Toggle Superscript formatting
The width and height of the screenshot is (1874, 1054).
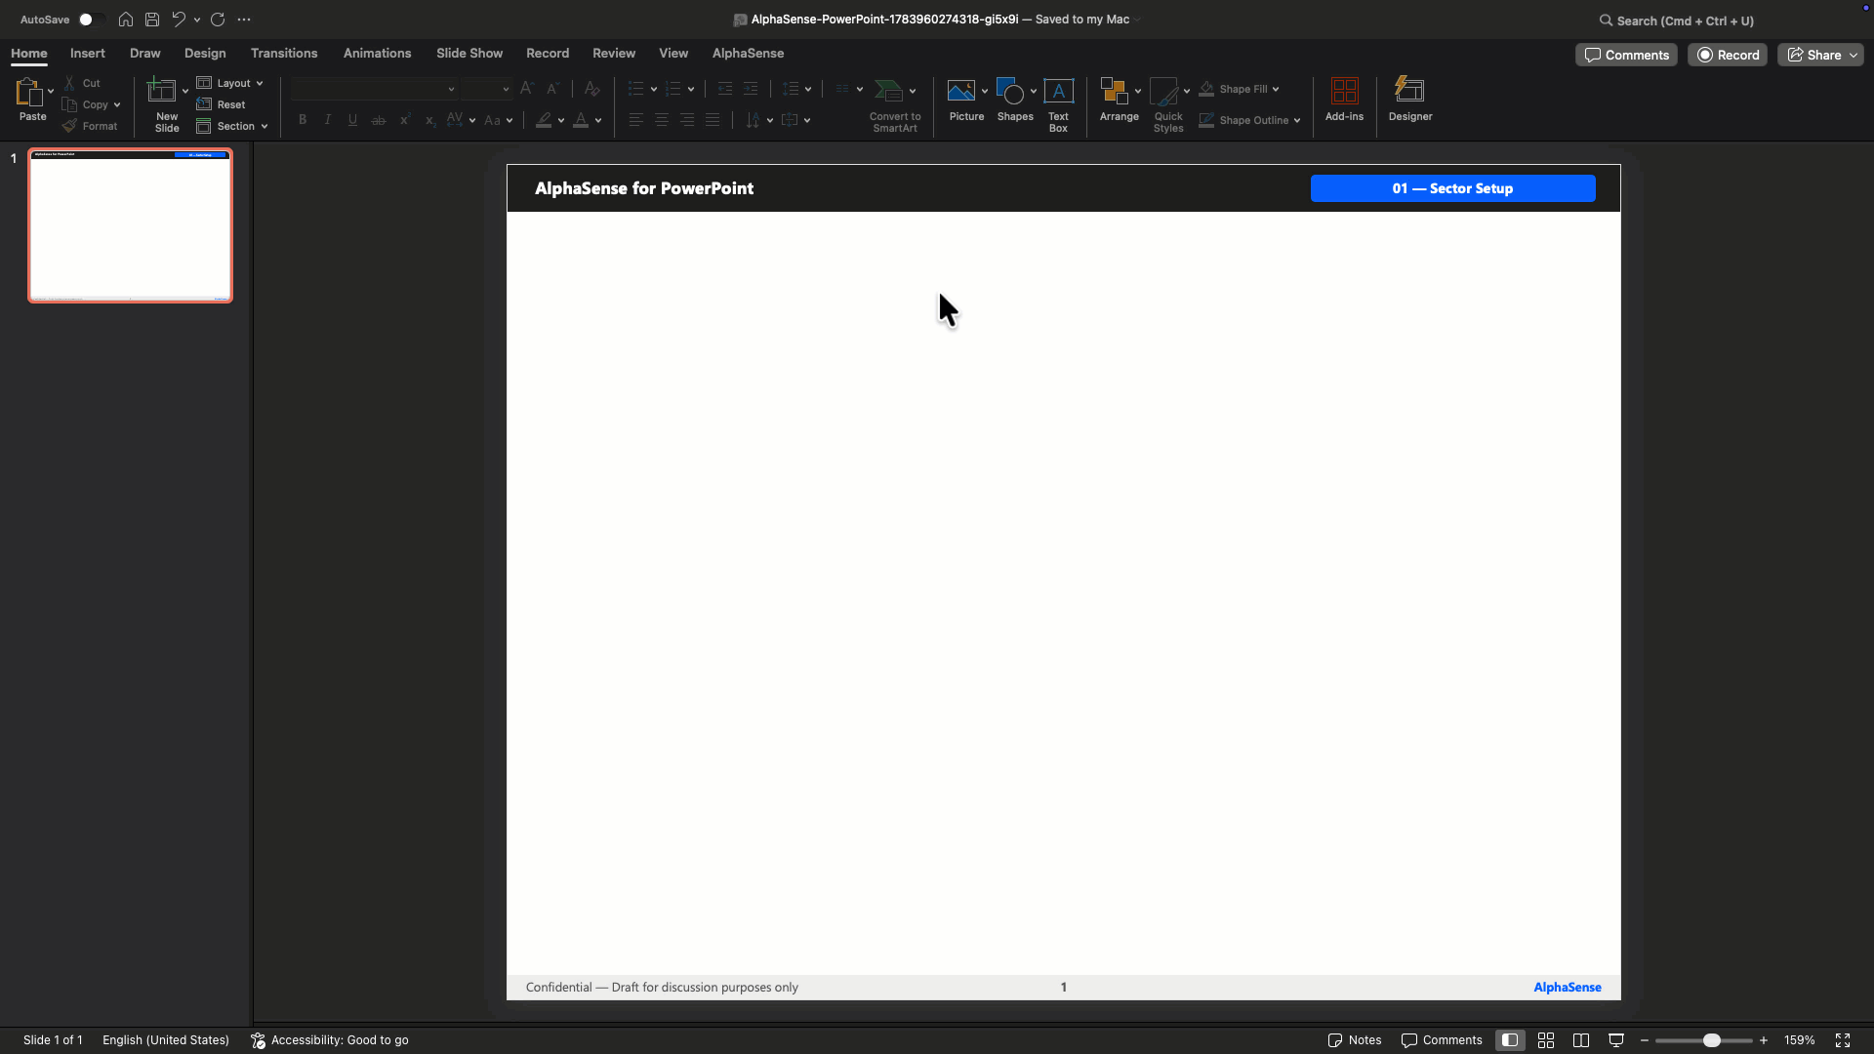click(404, 120)
